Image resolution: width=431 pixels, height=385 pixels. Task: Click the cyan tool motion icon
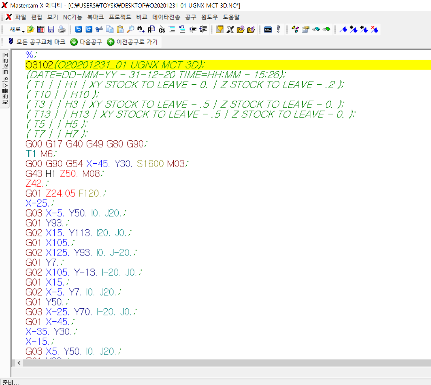click(316, 29)
